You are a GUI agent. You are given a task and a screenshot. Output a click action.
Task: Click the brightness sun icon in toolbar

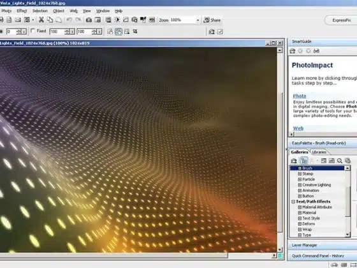click(117, 20)
